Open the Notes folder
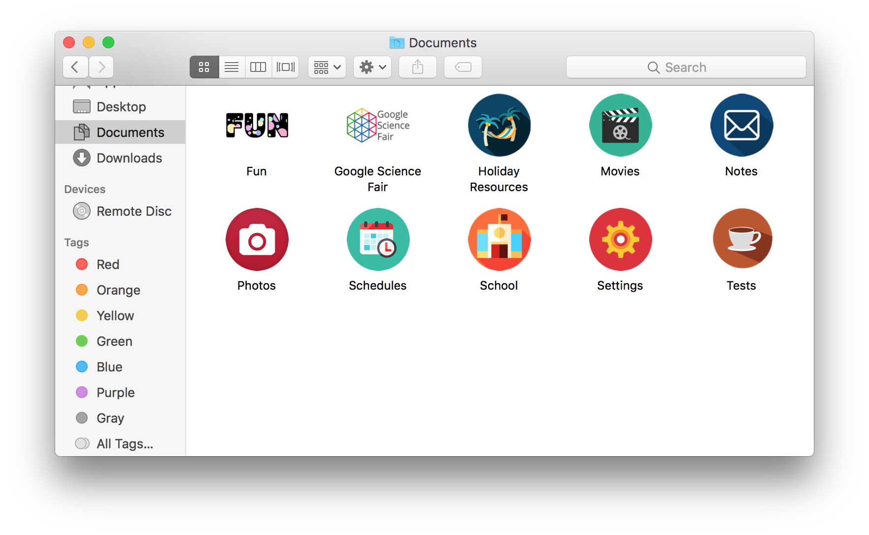 pyautogui.click(x=741, y=125)
